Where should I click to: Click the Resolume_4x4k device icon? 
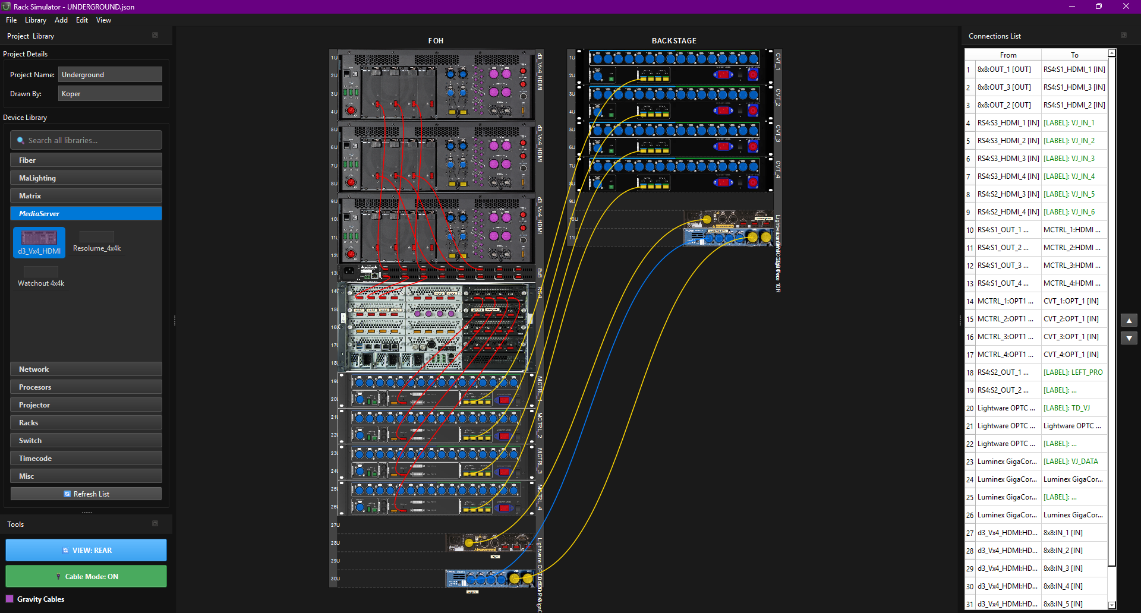(x=96, y=238)
